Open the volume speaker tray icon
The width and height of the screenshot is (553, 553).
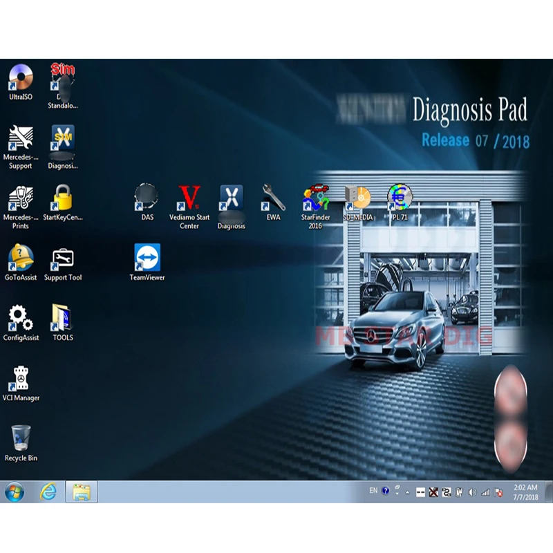pos(472,492)
